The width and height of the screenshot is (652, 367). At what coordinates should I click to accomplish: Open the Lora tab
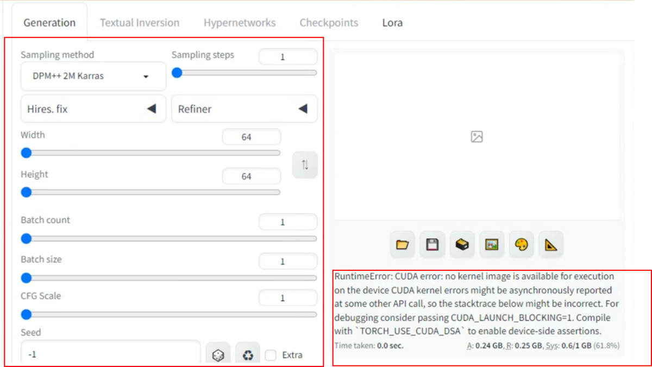tap(392, 23)
